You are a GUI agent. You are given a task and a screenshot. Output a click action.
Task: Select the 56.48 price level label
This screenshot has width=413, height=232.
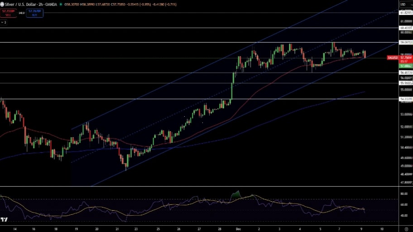point(405,72)
